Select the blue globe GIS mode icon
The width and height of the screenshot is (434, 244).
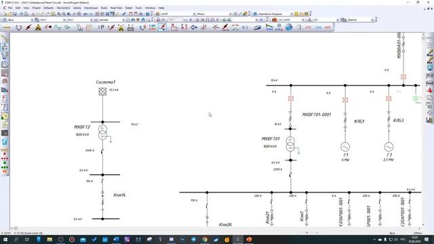click(x=289, y=27)
